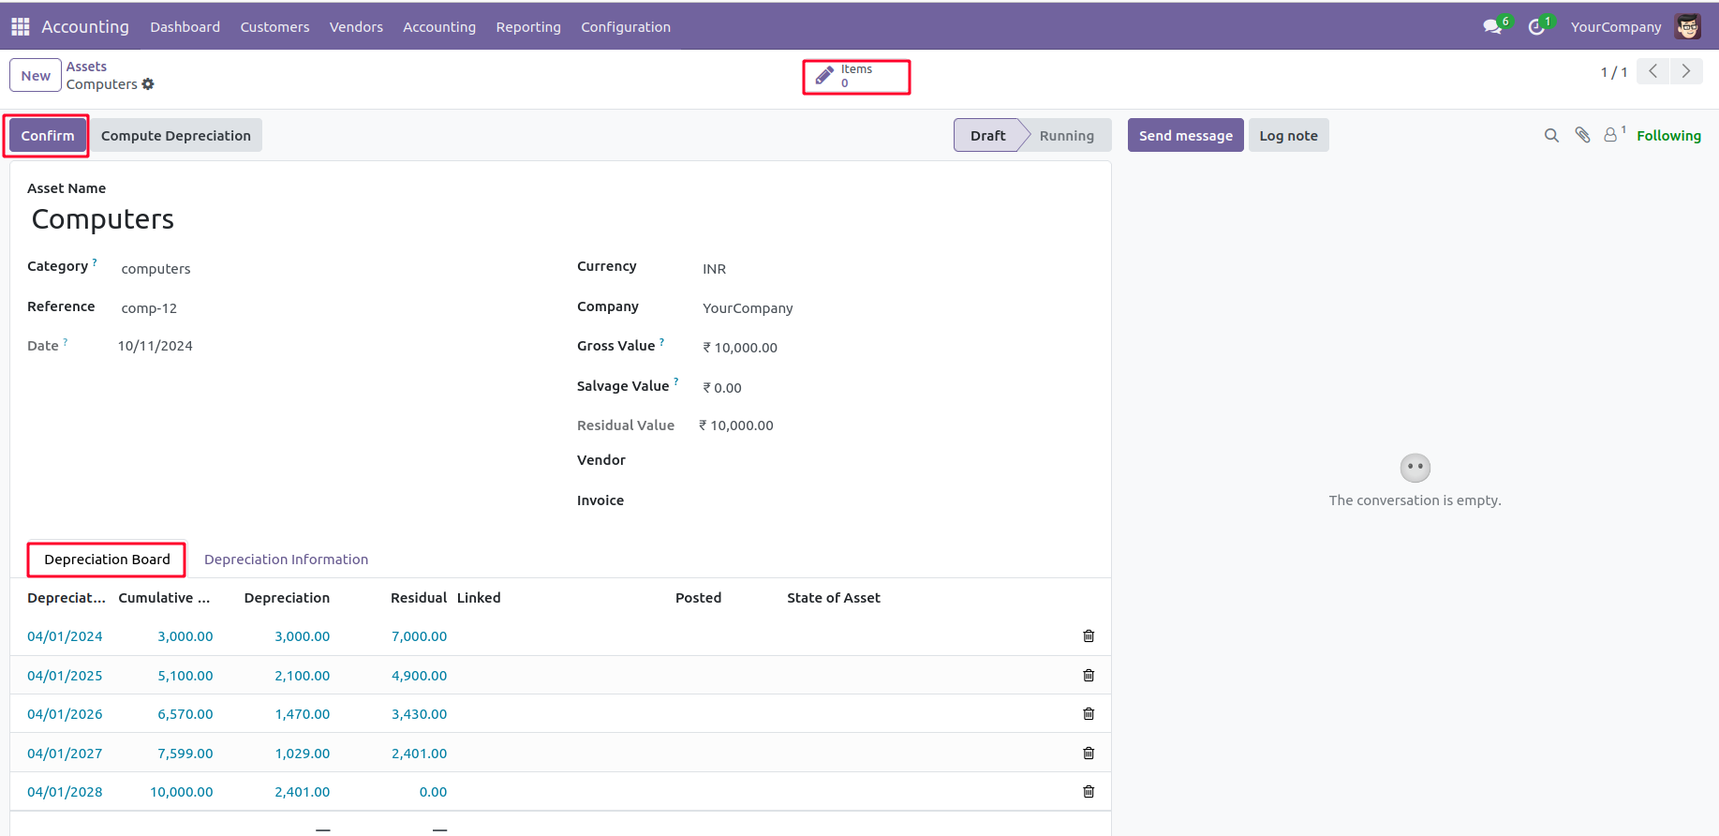Go to next record arrow
Viewport: 1719px width, 836px height.
[1686, 71]
